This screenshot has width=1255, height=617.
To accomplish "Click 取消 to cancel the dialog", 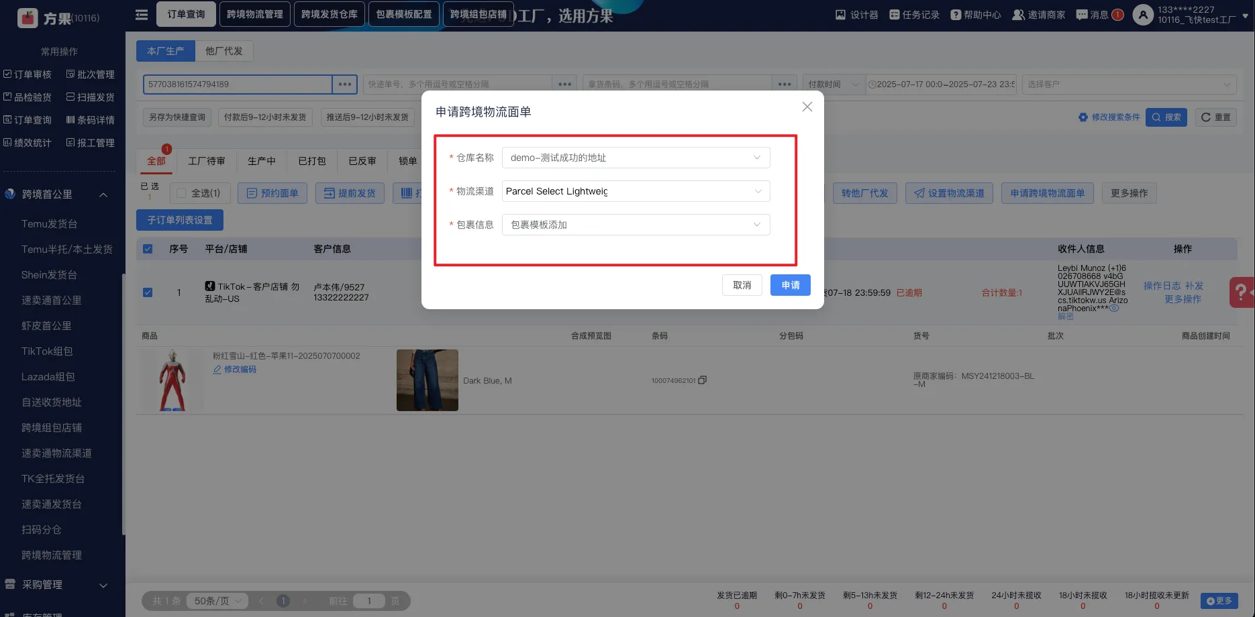I will click(x=742, y=285).
